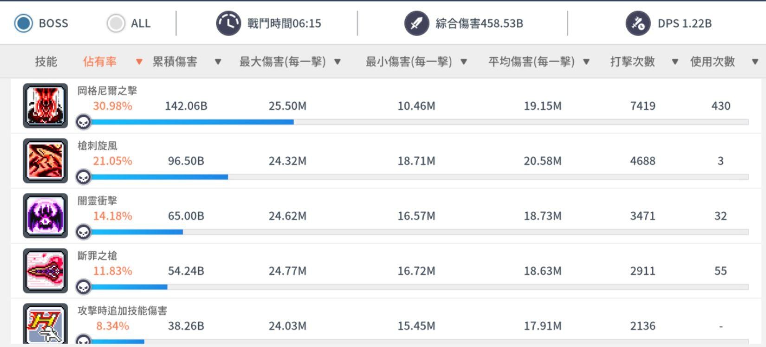Image resolution: width=766 pixels, height=347 pixels.
Task: Sort by 佔有率 using its arrow
Action: [139, 62]
